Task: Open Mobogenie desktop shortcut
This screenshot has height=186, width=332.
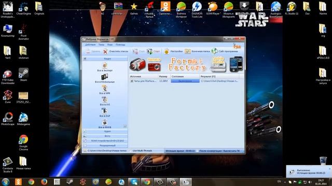Action: pyautogui.click(x=23, y=119)
